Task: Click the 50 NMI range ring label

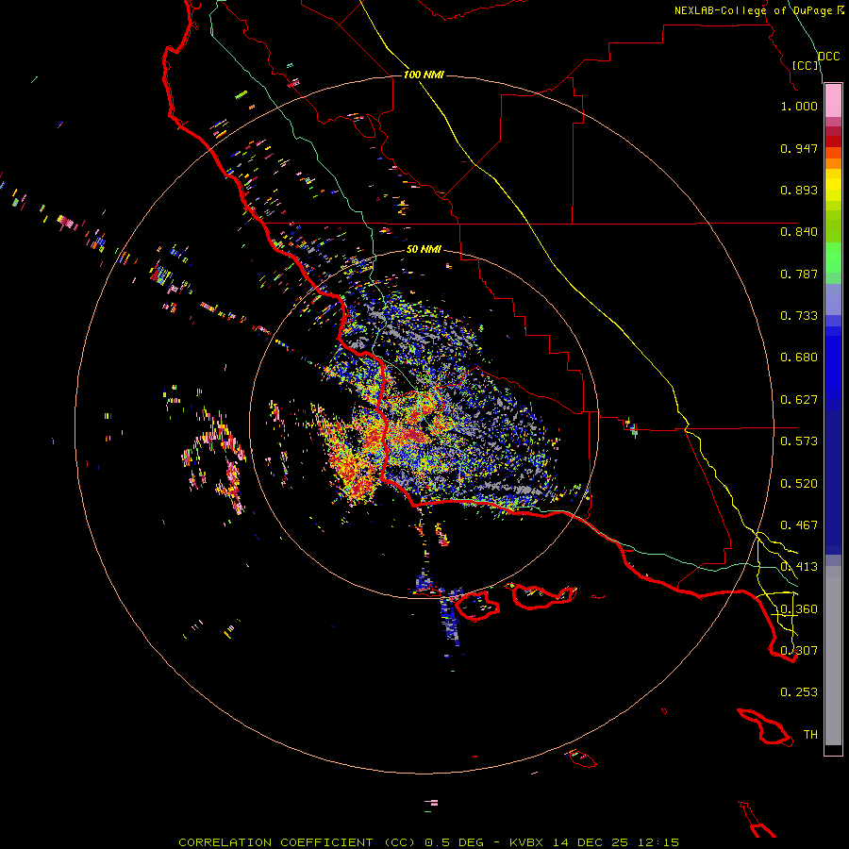Action: [x=424, y=249]
